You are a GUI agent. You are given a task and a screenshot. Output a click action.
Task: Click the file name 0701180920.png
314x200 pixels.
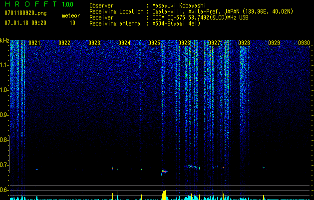coord(25,13)
